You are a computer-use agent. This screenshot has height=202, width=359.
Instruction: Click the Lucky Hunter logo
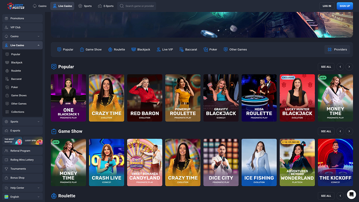[16, 6]
